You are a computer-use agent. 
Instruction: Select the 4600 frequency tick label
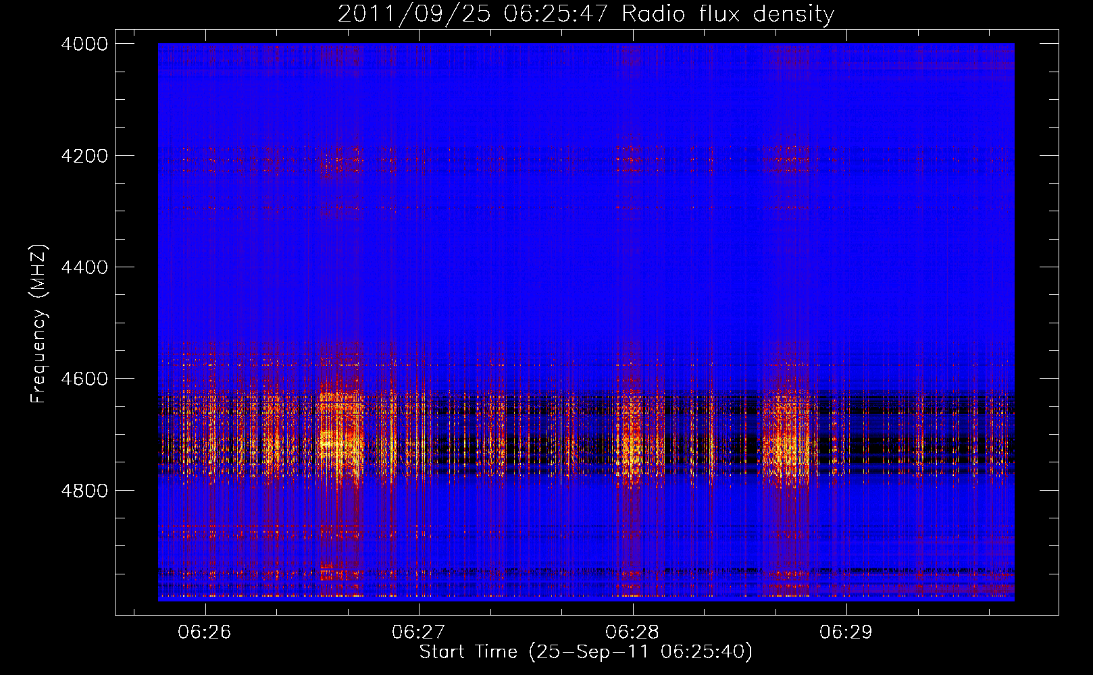point(84,379)
